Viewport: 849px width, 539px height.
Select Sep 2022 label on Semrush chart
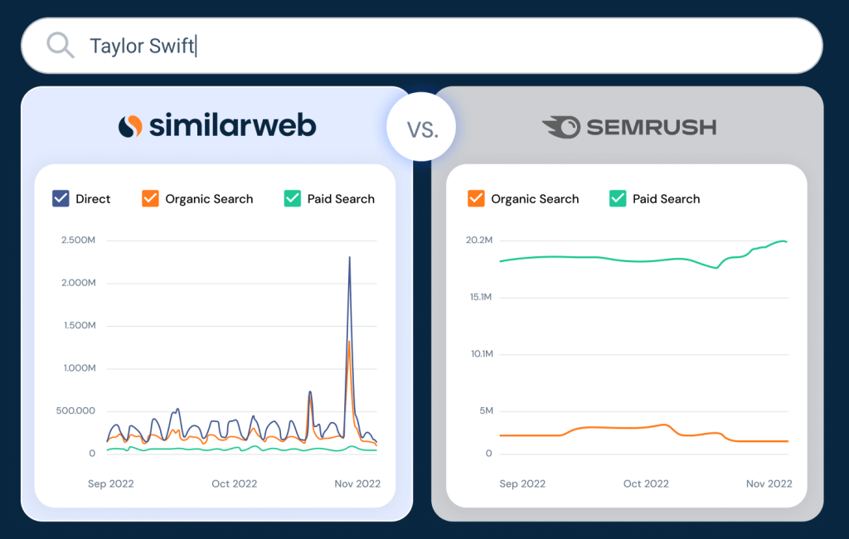pos(522,483)
